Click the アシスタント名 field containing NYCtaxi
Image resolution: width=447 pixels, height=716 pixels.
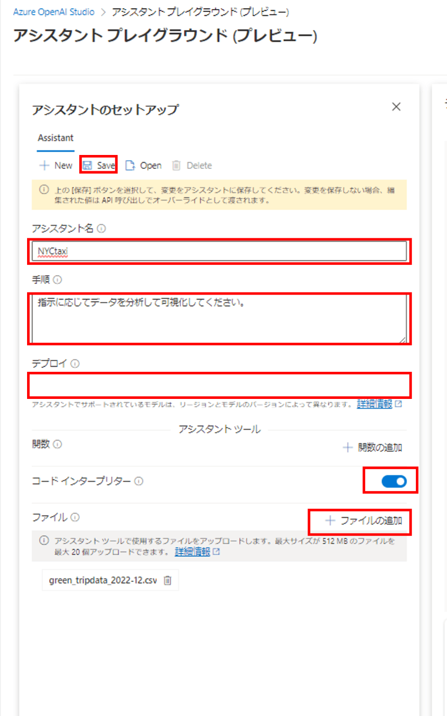pos(219,251)
